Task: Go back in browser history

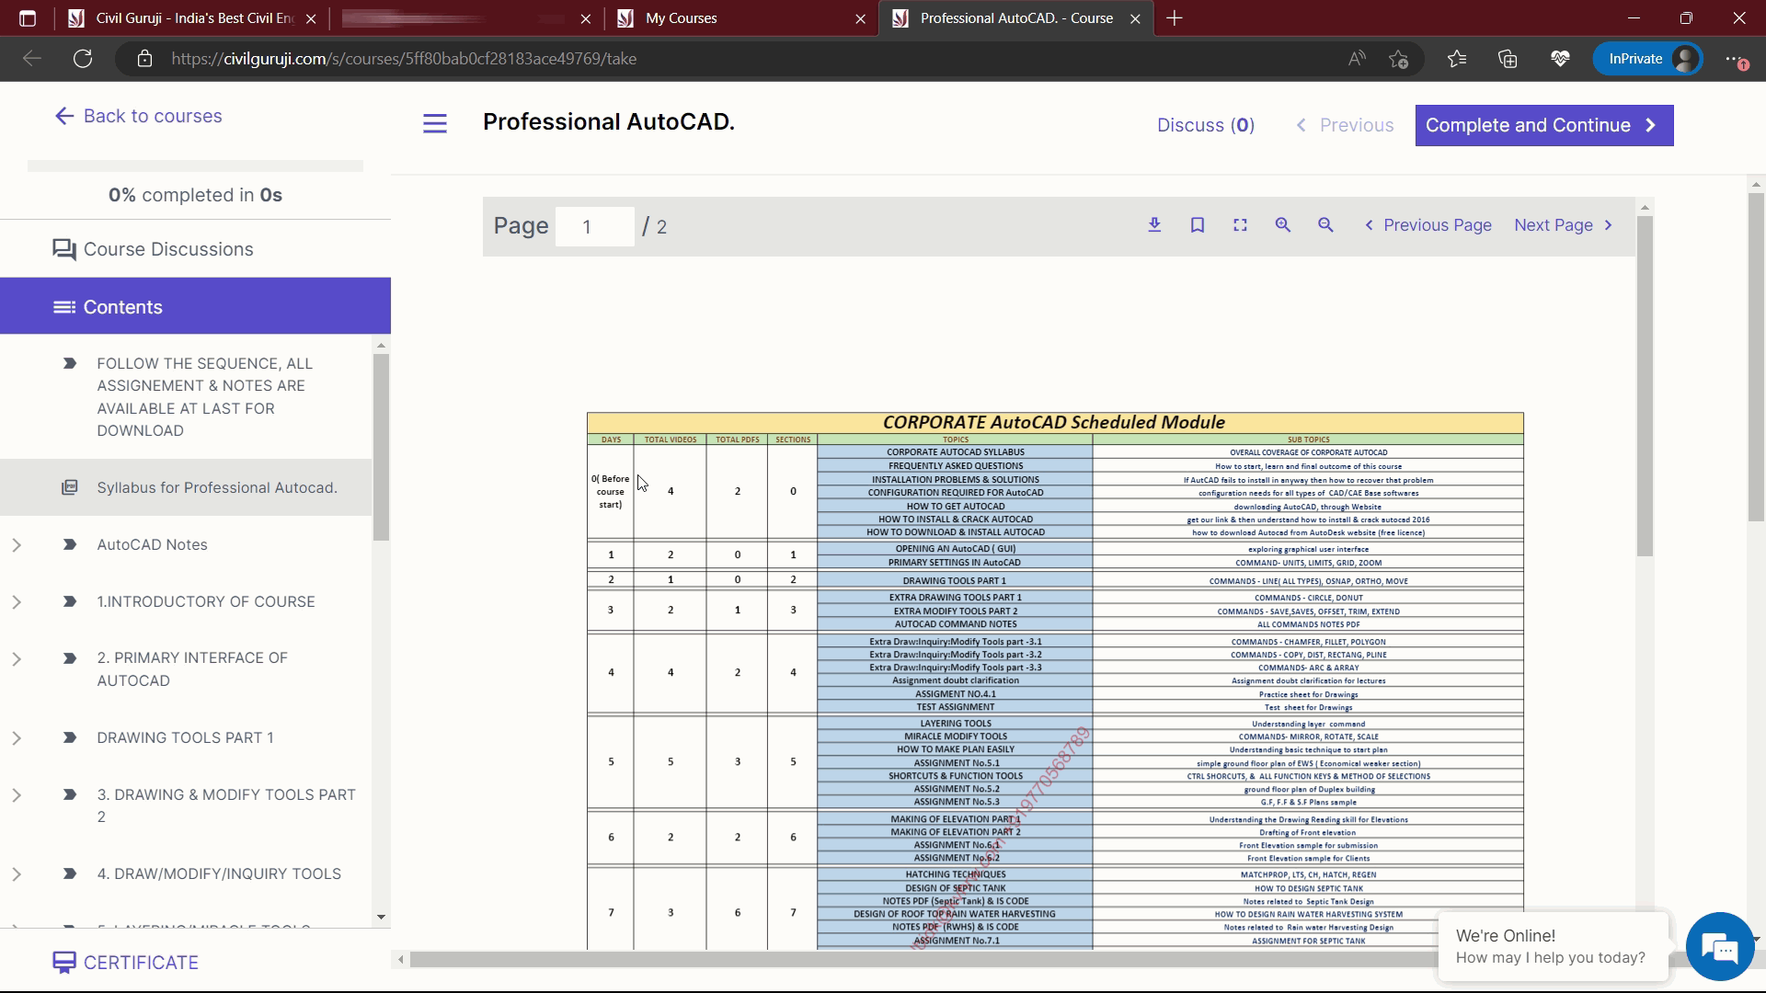Action: pyautogui.click(x=32, y=59)
